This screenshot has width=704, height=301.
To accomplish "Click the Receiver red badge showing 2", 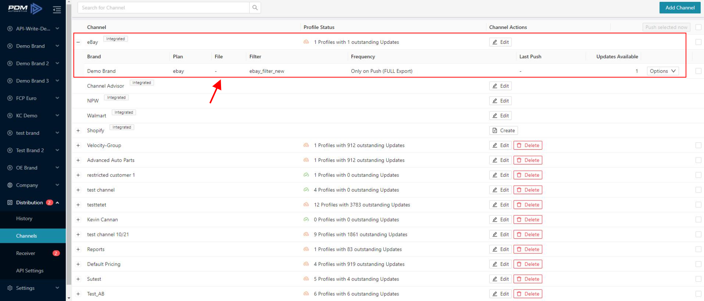I will (x=56, y=253).
